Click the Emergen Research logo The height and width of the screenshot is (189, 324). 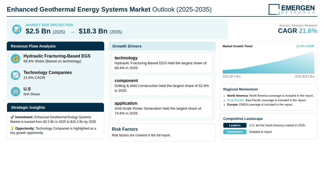click(292, 9)
